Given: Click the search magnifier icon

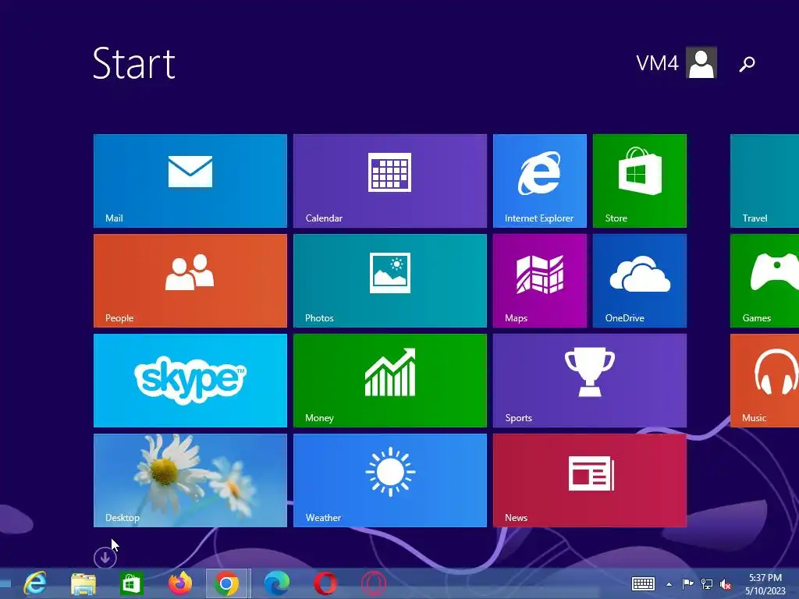Looking at the screenshot, I should click(747, 64).
